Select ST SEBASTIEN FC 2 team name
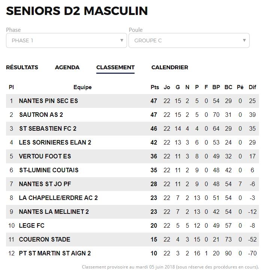The image size is (265, 276). click(48, 128)
